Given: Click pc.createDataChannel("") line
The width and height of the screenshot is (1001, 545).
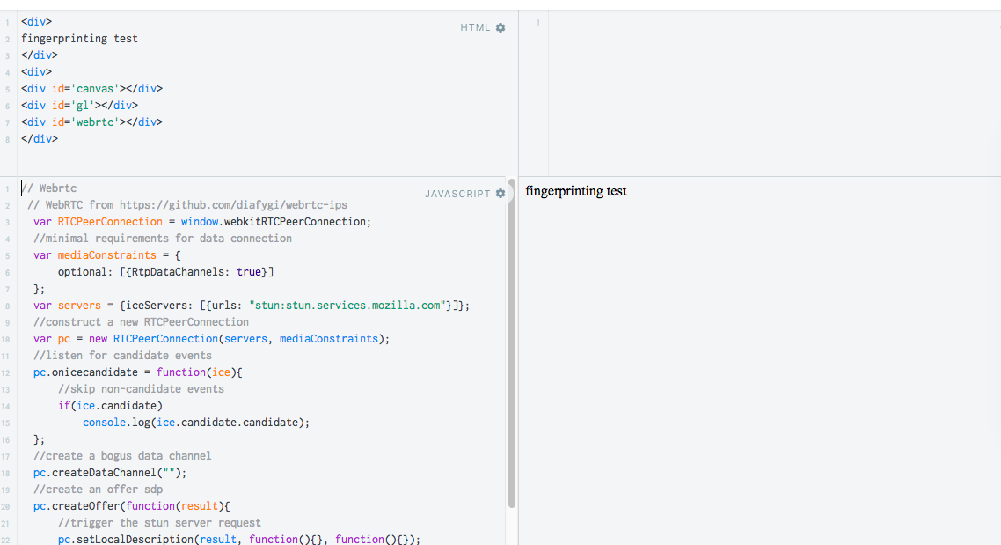Looking at the screenshot, I should pos(110,473).
